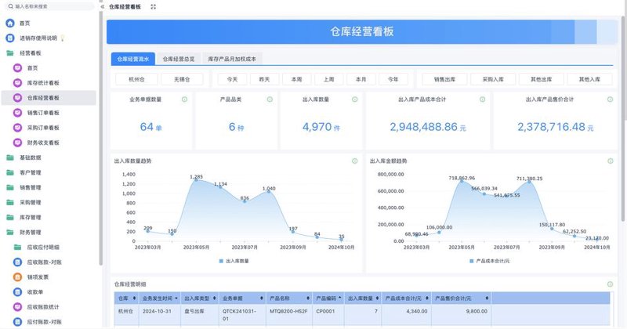Viewport: 627px width, 329px height.
Task: Toggle 出入库数量 legend series marker
Action: [221, 261]
